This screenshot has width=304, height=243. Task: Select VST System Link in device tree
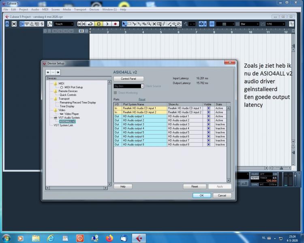(x=63, y=125)
